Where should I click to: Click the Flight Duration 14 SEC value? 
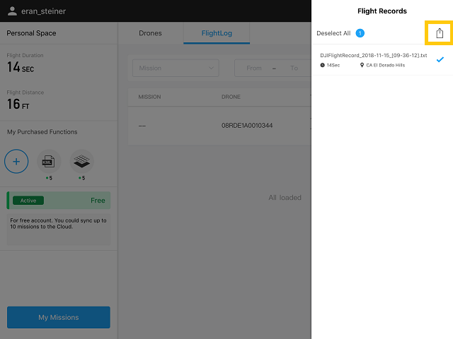click(21, 67)
